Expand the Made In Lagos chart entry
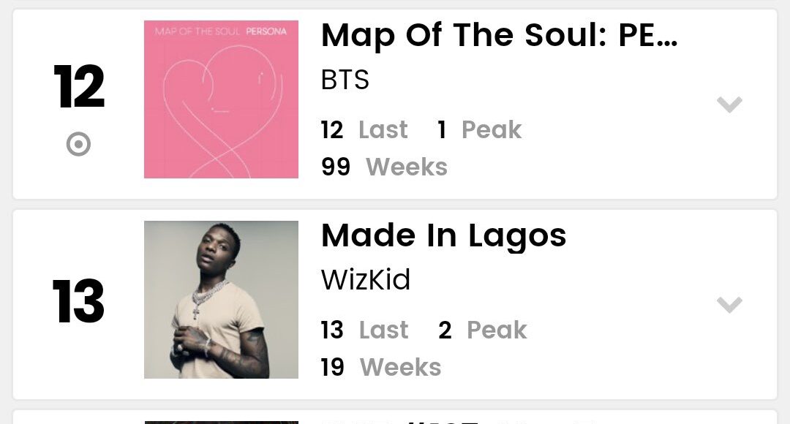The width and height of the screenshot is (790, 424). (x=729, y=304)
